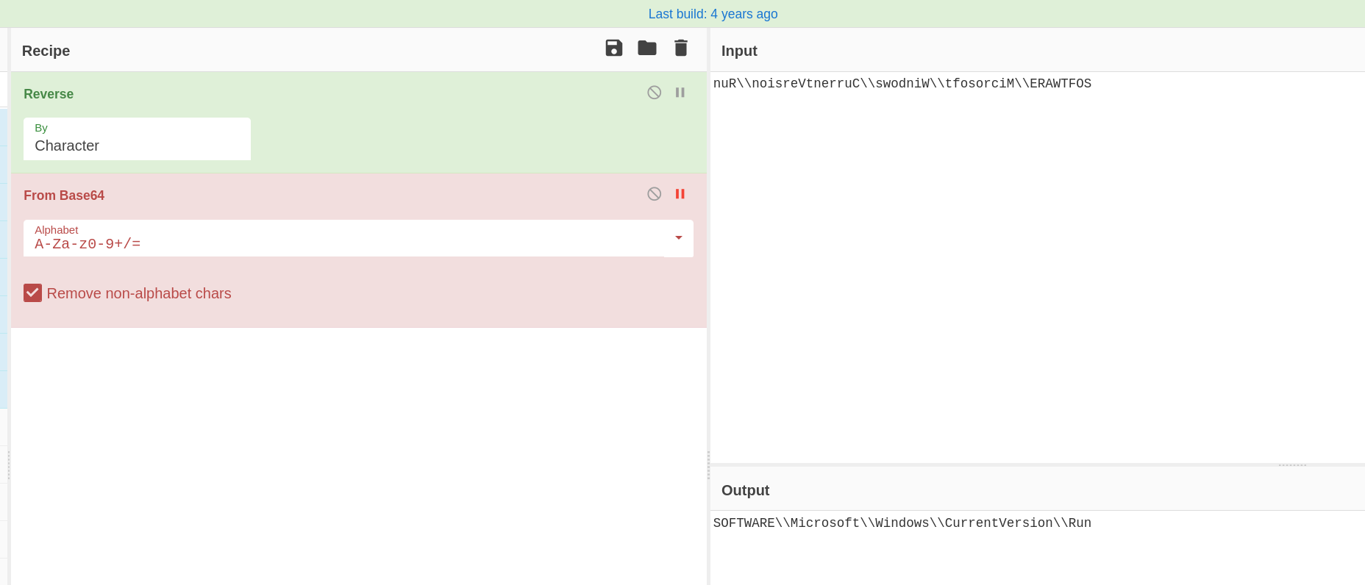Click the Save recipe icon
This screenshot has width=1365, height=585.
tap(613, 49)
